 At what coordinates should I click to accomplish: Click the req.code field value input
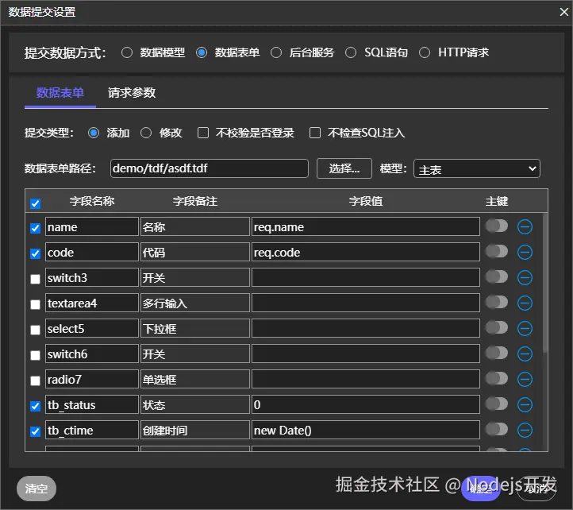(x=366, y=252)
